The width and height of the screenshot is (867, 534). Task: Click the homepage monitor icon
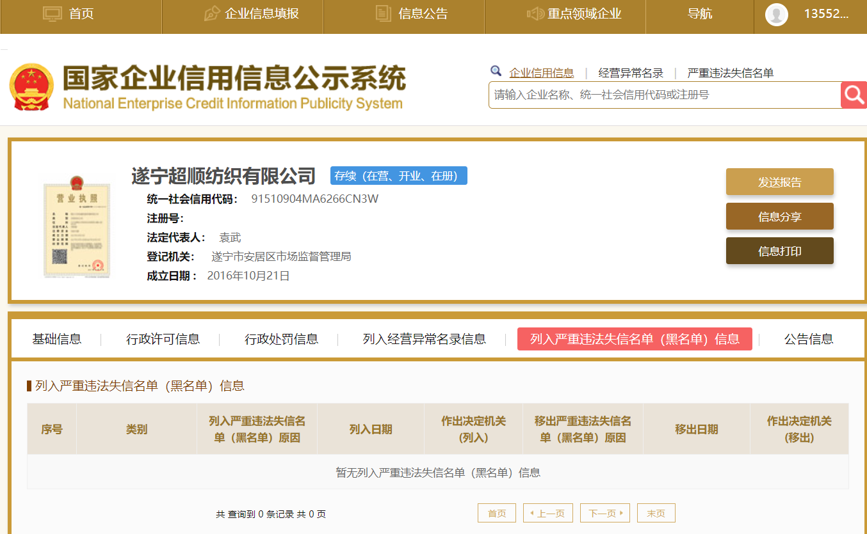tap(53, 13)
